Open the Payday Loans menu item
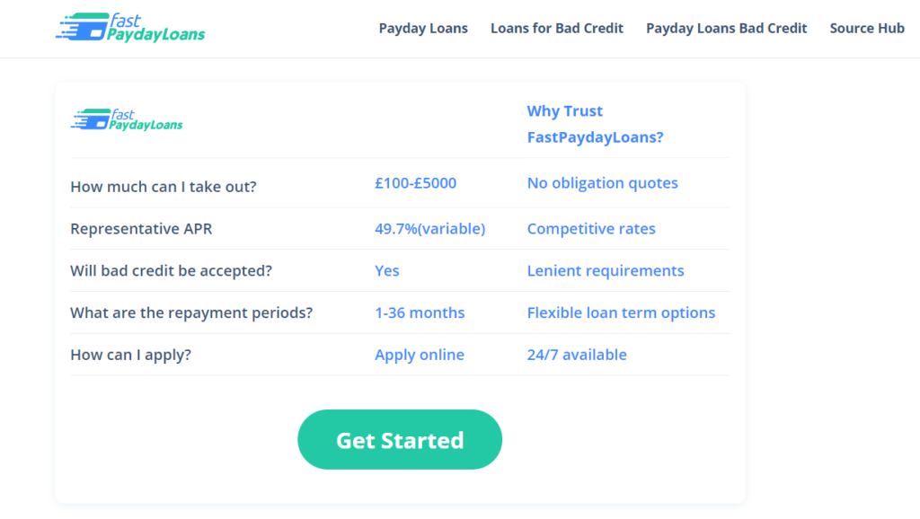Viewport: 920px width, 519px height. pyautogui.click(x=423, y=29)
